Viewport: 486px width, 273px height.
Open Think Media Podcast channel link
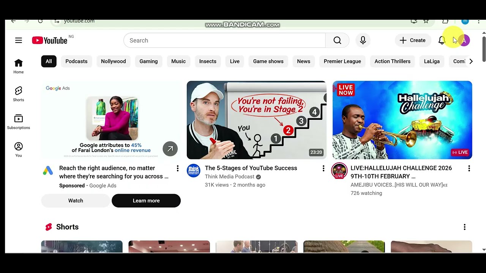pos(230,177)
